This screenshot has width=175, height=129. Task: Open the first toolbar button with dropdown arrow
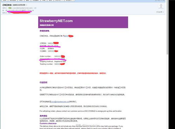(59, 0)
